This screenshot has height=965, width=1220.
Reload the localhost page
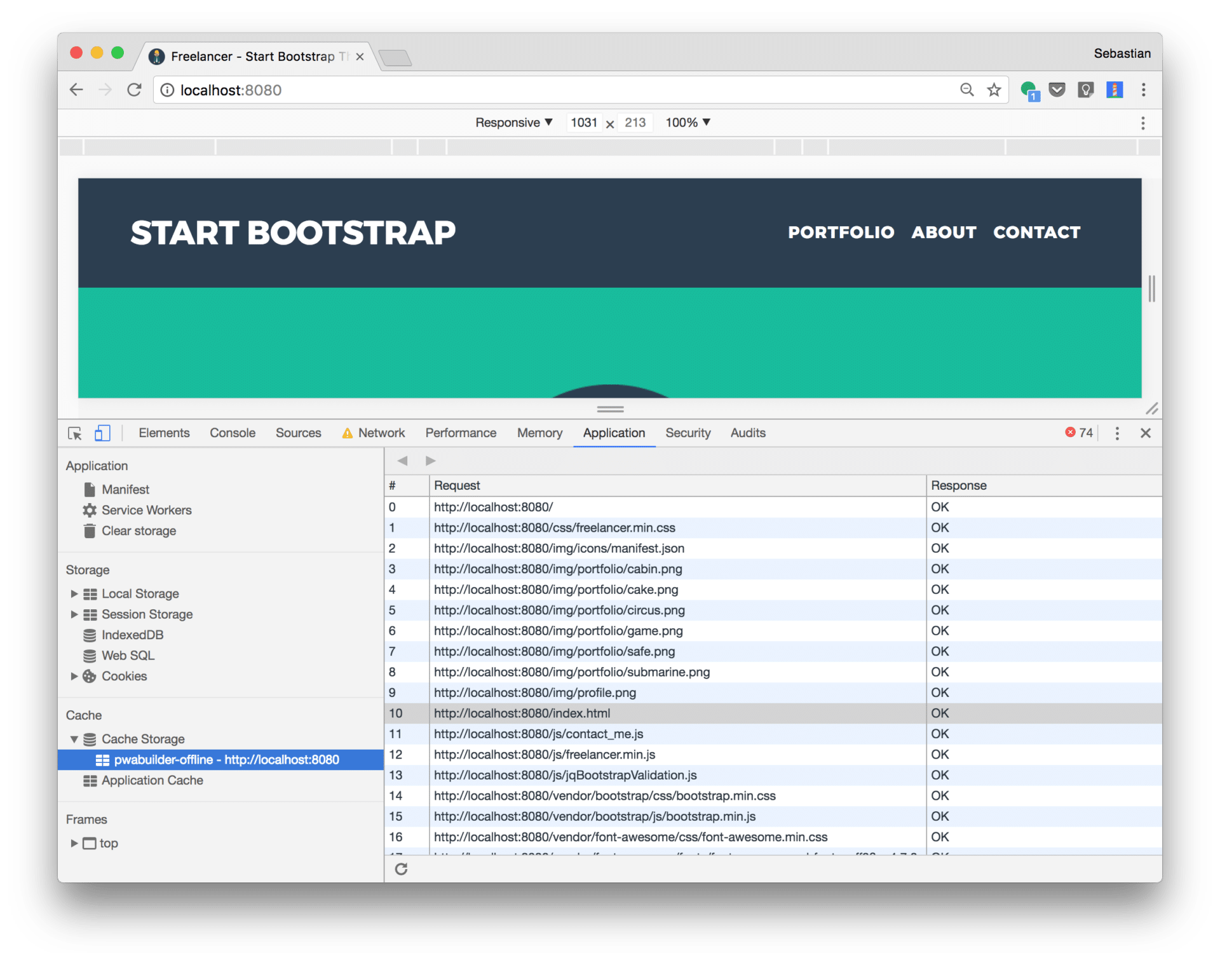134,90
